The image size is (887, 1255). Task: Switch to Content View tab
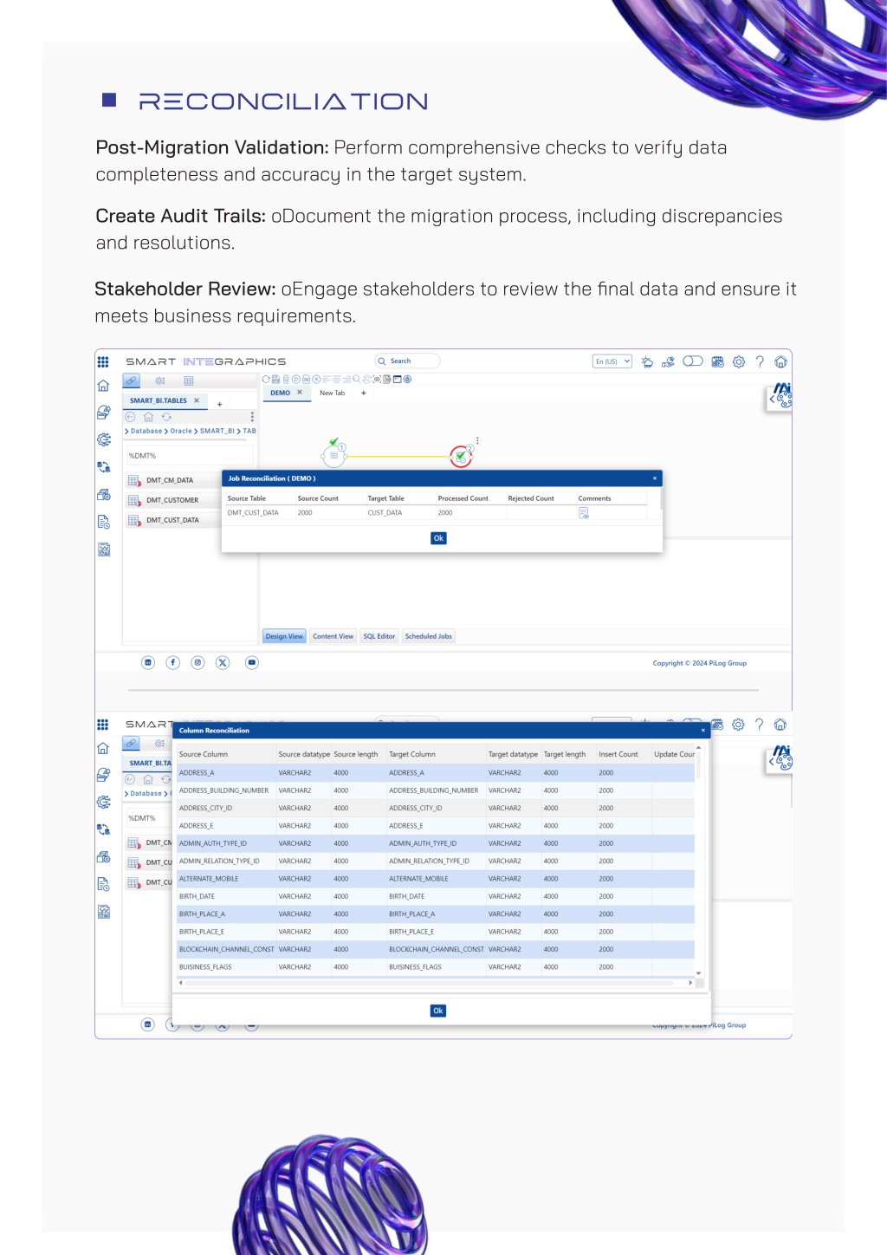pyautogui.click(x=333, y=636)
